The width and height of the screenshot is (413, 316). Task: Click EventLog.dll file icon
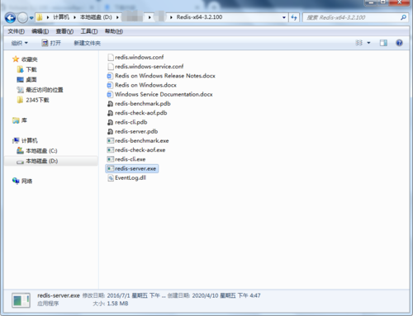tap(110, 178)
